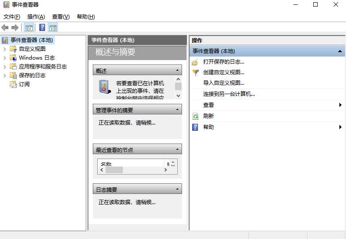The image size is (346, 239).
Task: Open the 帮助(H) menu
Action: click(x=86, y=17)
